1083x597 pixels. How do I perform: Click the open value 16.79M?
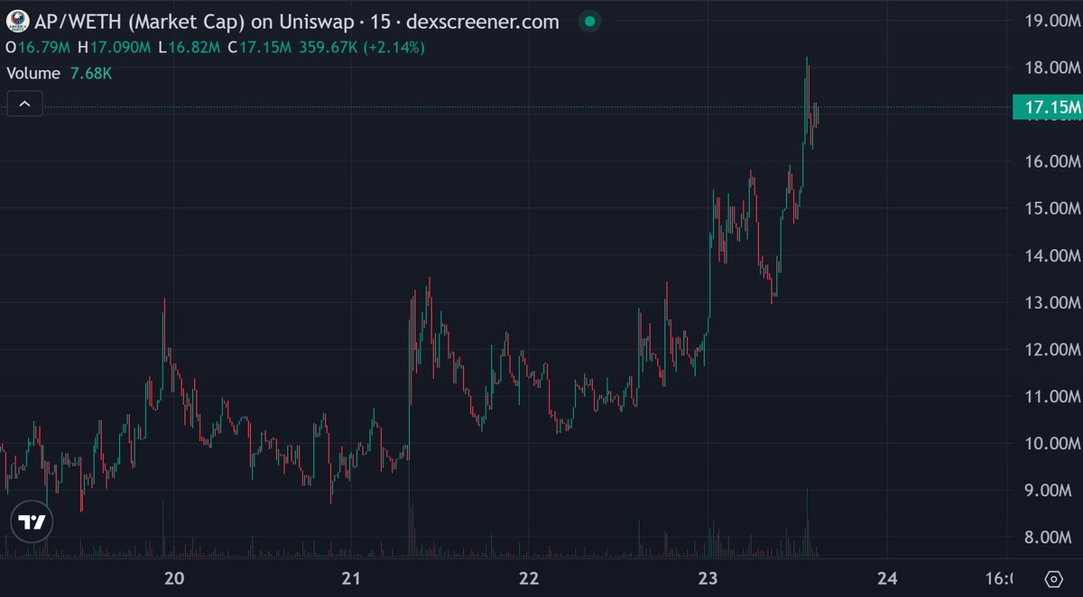[43, 47]
